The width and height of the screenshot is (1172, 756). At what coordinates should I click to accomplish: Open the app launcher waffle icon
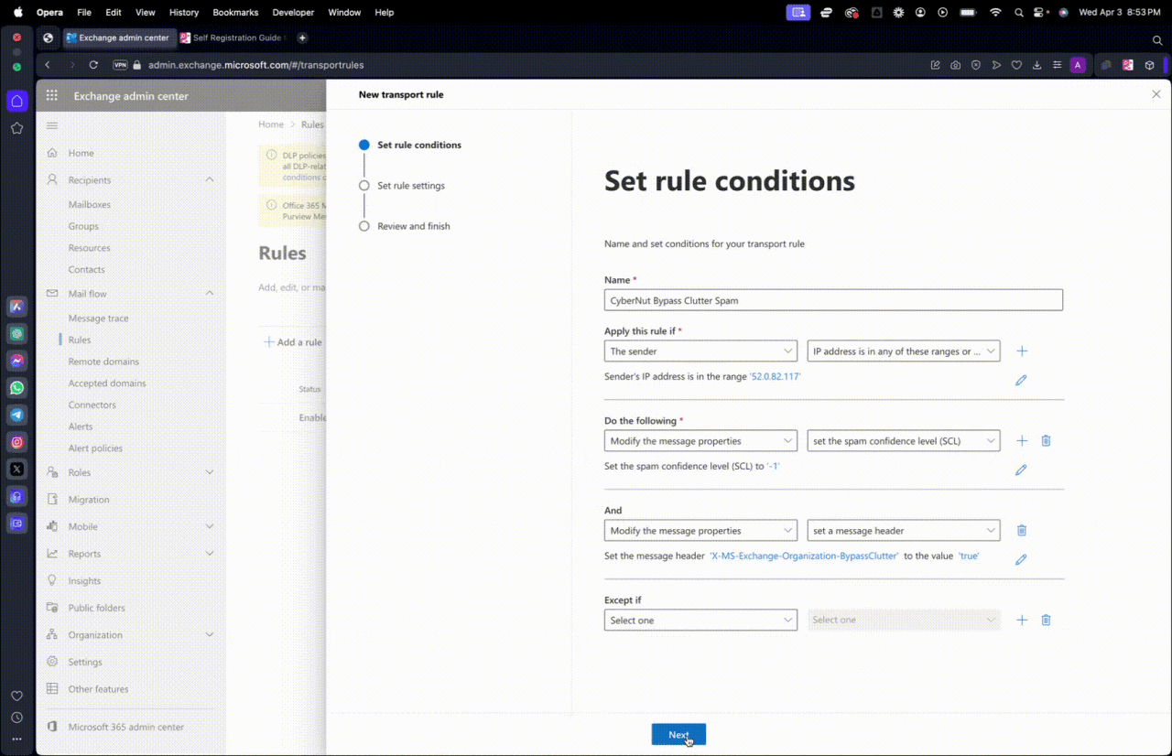pyautogui.click(x=52, y=96)
